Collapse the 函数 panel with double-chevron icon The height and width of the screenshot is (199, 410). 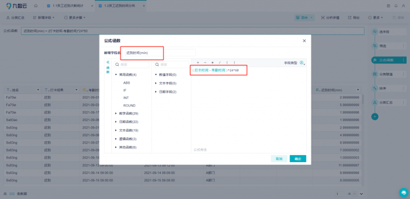click(108, 63)
